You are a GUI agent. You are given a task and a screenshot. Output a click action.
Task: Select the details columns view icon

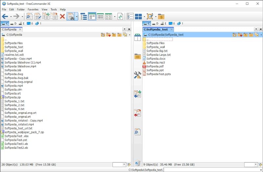(100, 16)
